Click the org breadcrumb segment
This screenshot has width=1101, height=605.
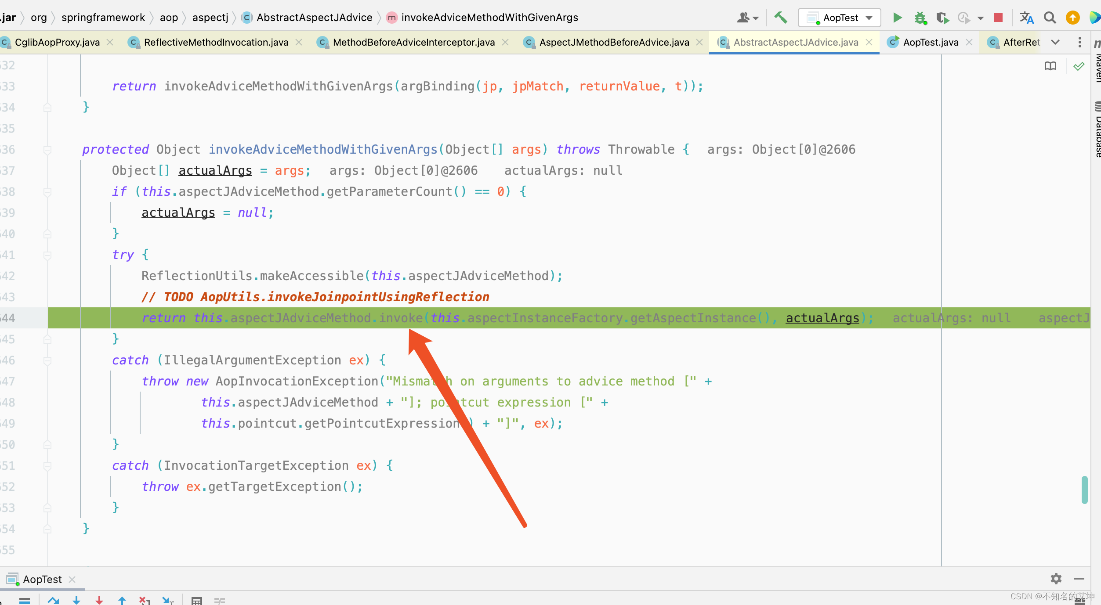tap(39, 18)
